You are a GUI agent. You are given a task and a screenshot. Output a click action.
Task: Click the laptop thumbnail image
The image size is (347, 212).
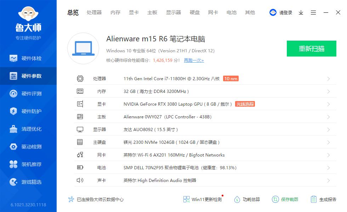(83, 49)
